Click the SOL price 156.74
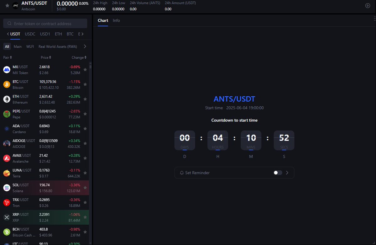This screenshot has width=376, height=245. 44,185
